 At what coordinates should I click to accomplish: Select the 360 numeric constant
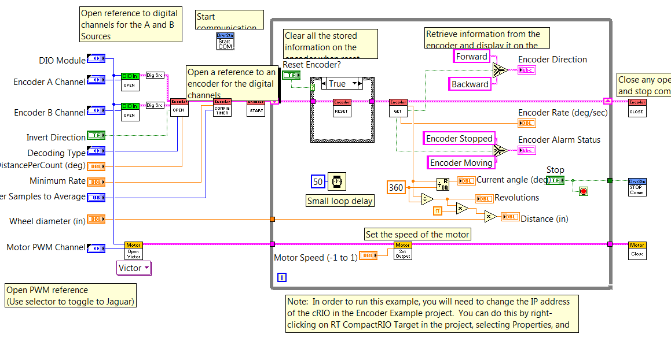(396, 187)
